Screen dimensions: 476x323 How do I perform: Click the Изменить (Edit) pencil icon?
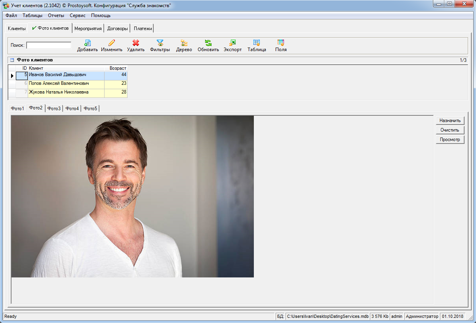[x=112, y=43]
